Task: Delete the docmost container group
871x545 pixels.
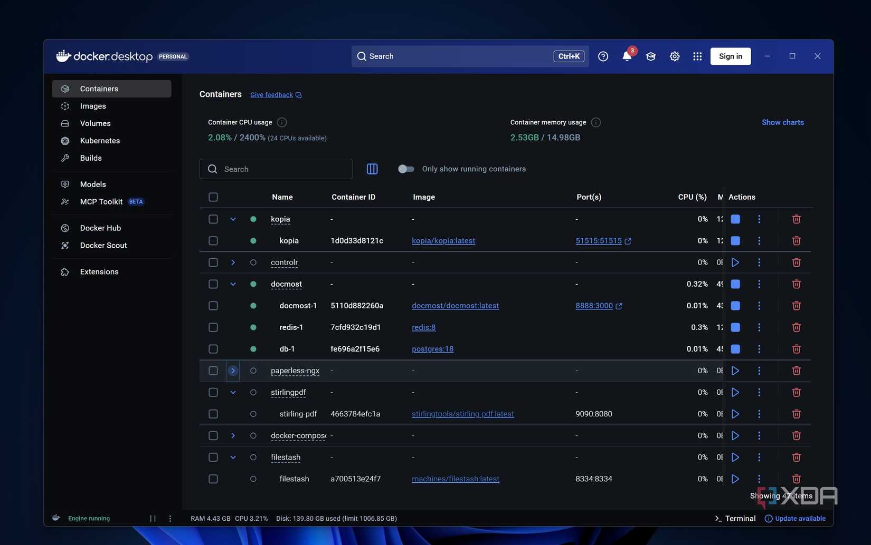Action: 796,284
